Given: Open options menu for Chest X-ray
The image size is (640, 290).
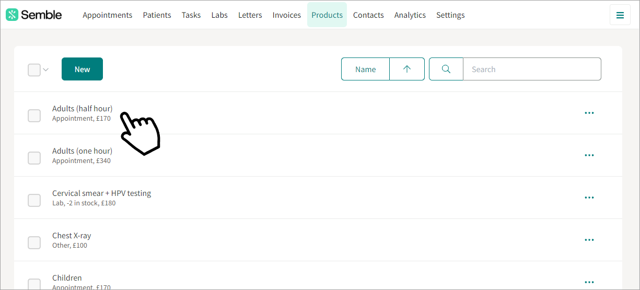Looking at the screenshot, I should tap(589, 240).
